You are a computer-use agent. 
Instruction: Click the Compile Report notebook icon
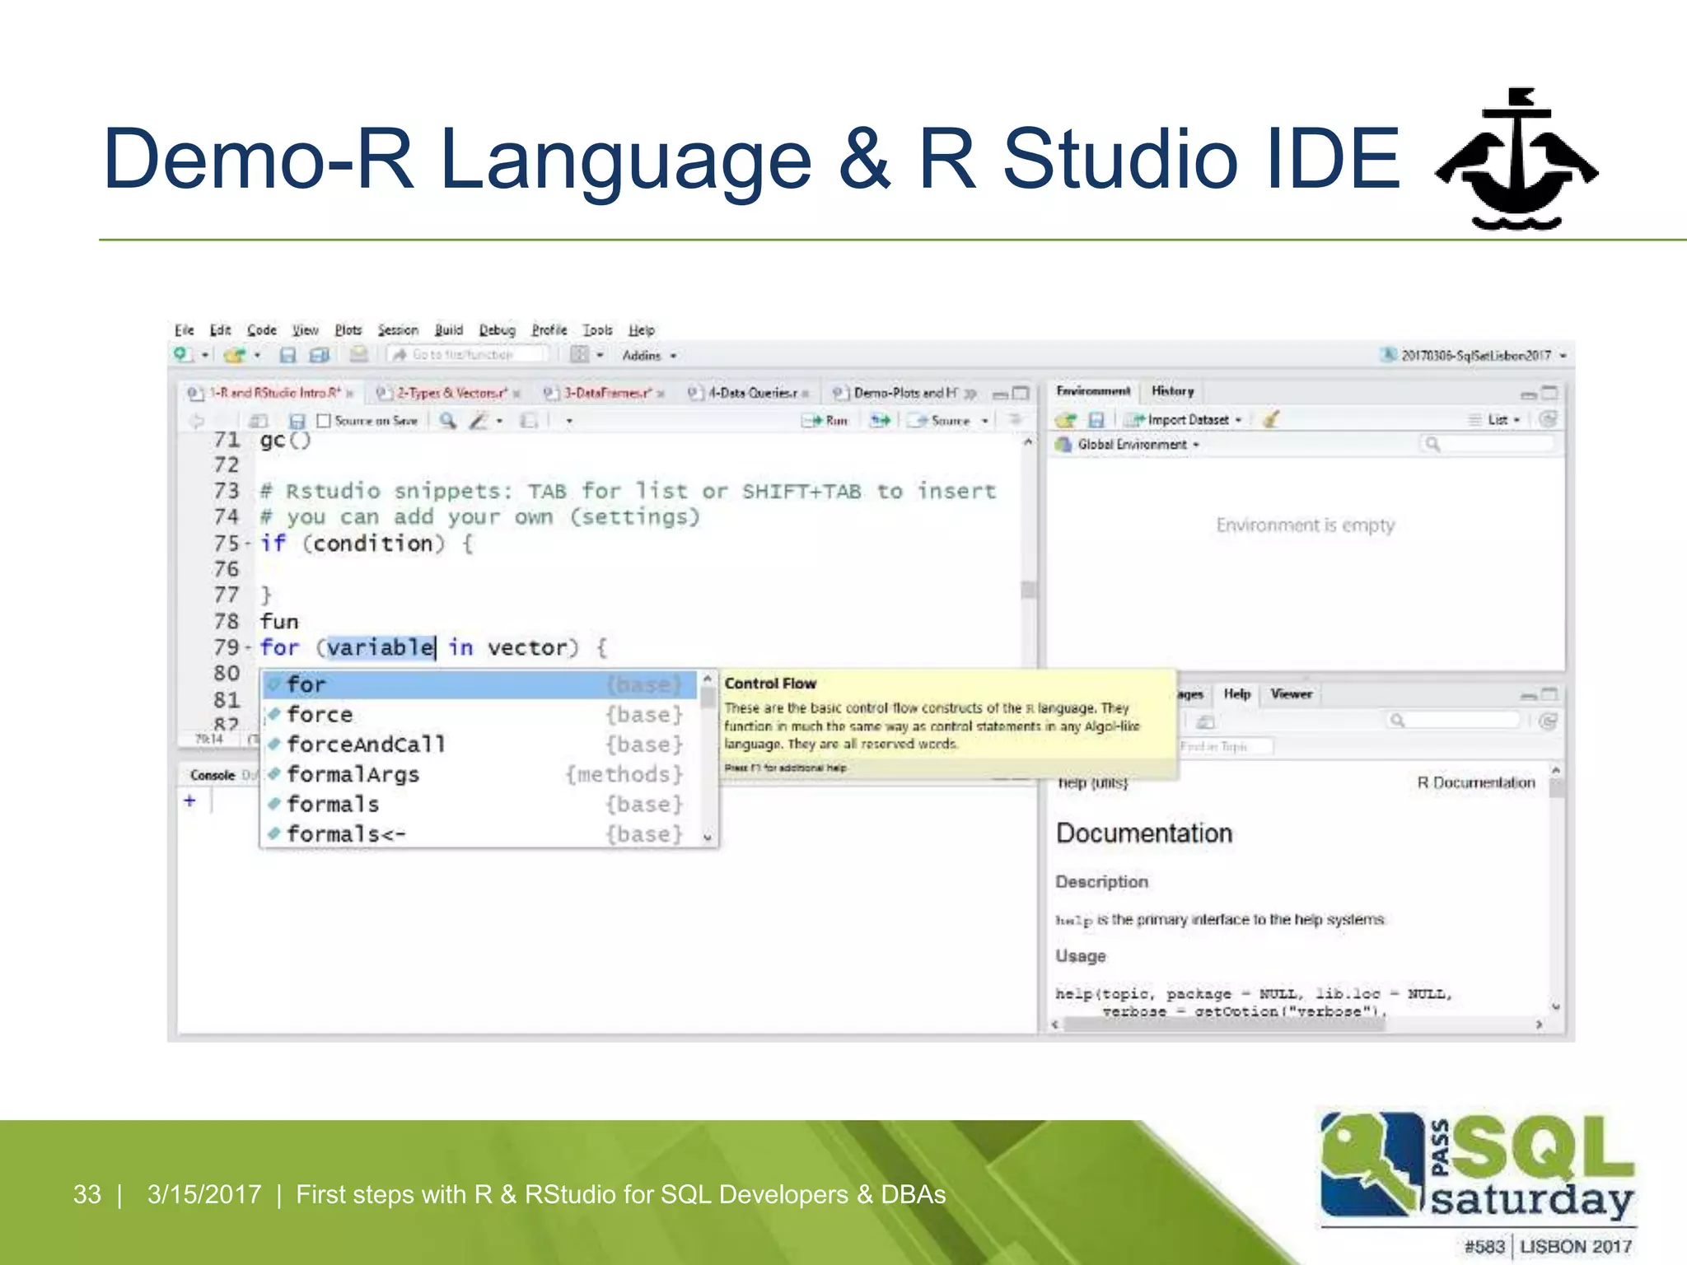click(x=529, y=421)
